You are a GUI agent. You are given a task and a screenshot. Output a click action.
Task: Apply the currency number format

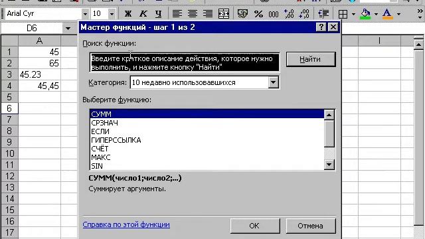click(242, 13)
